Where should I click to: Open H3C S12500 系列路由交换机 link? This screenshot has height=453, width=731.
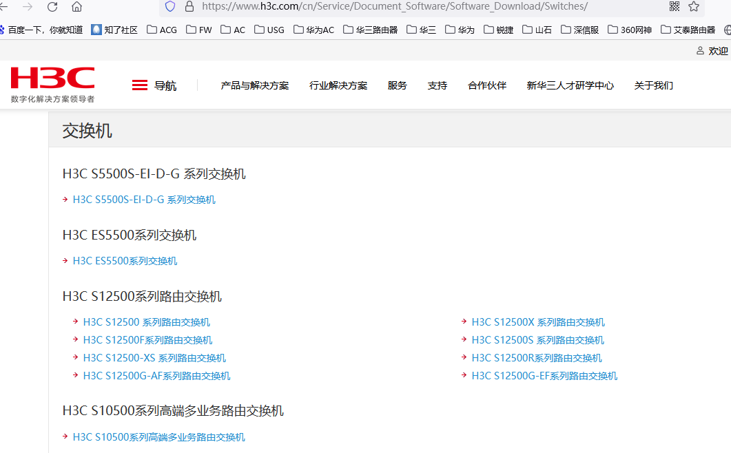pos(146,322)
